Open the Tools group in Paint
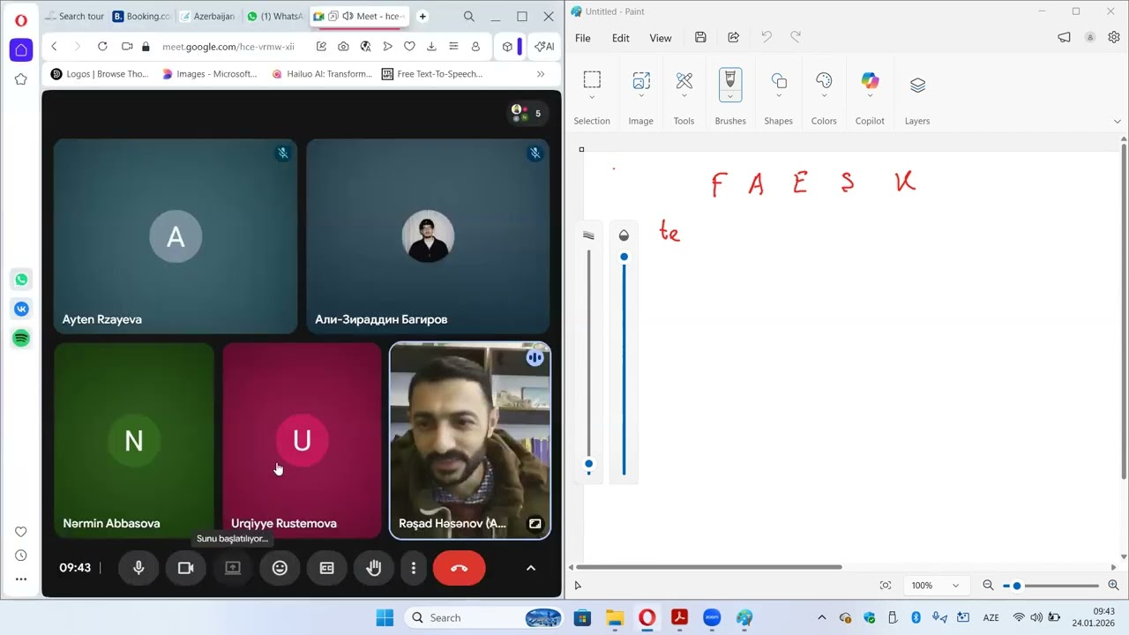The width and height of the screenshot is (1129, 635). (x=684, y=80)
